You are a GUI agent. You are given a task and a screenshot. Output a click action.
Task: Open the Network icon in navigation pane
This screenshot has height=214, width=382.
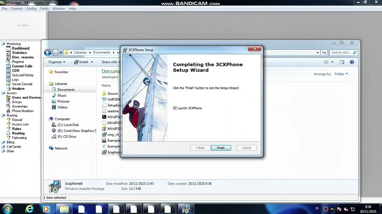[x=51, y=148]
